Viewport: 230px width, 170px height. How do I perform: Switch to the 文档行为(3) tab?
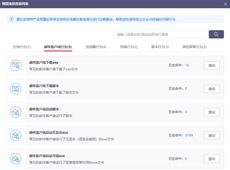22,47
